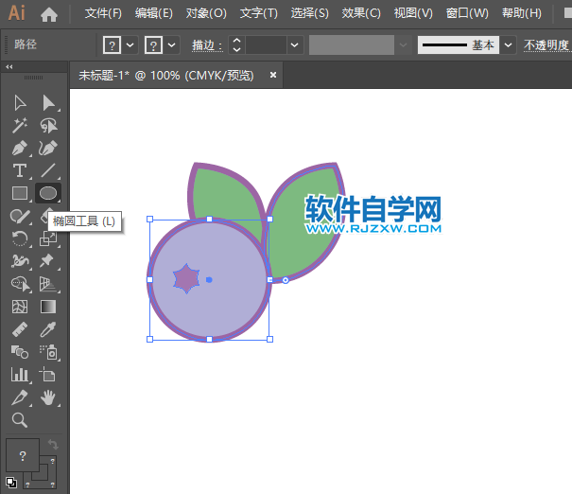The image size is (572, 494).
Task: Collapse the tools panel double arrow
Action: 9,66
